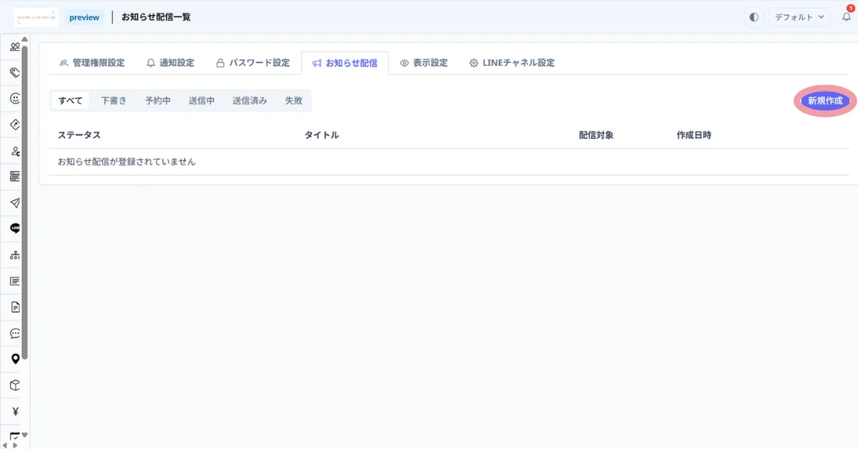Click the 作成日時 column header

694,135
